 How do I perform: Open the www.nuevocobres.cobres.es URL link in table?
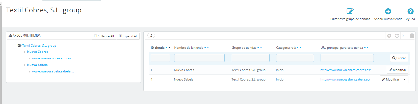346,70
